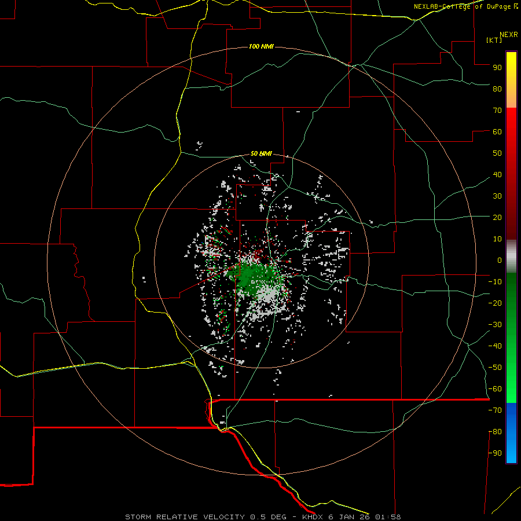
Task: Click the '100 NMI' range ring label
Action: point(261,46)
